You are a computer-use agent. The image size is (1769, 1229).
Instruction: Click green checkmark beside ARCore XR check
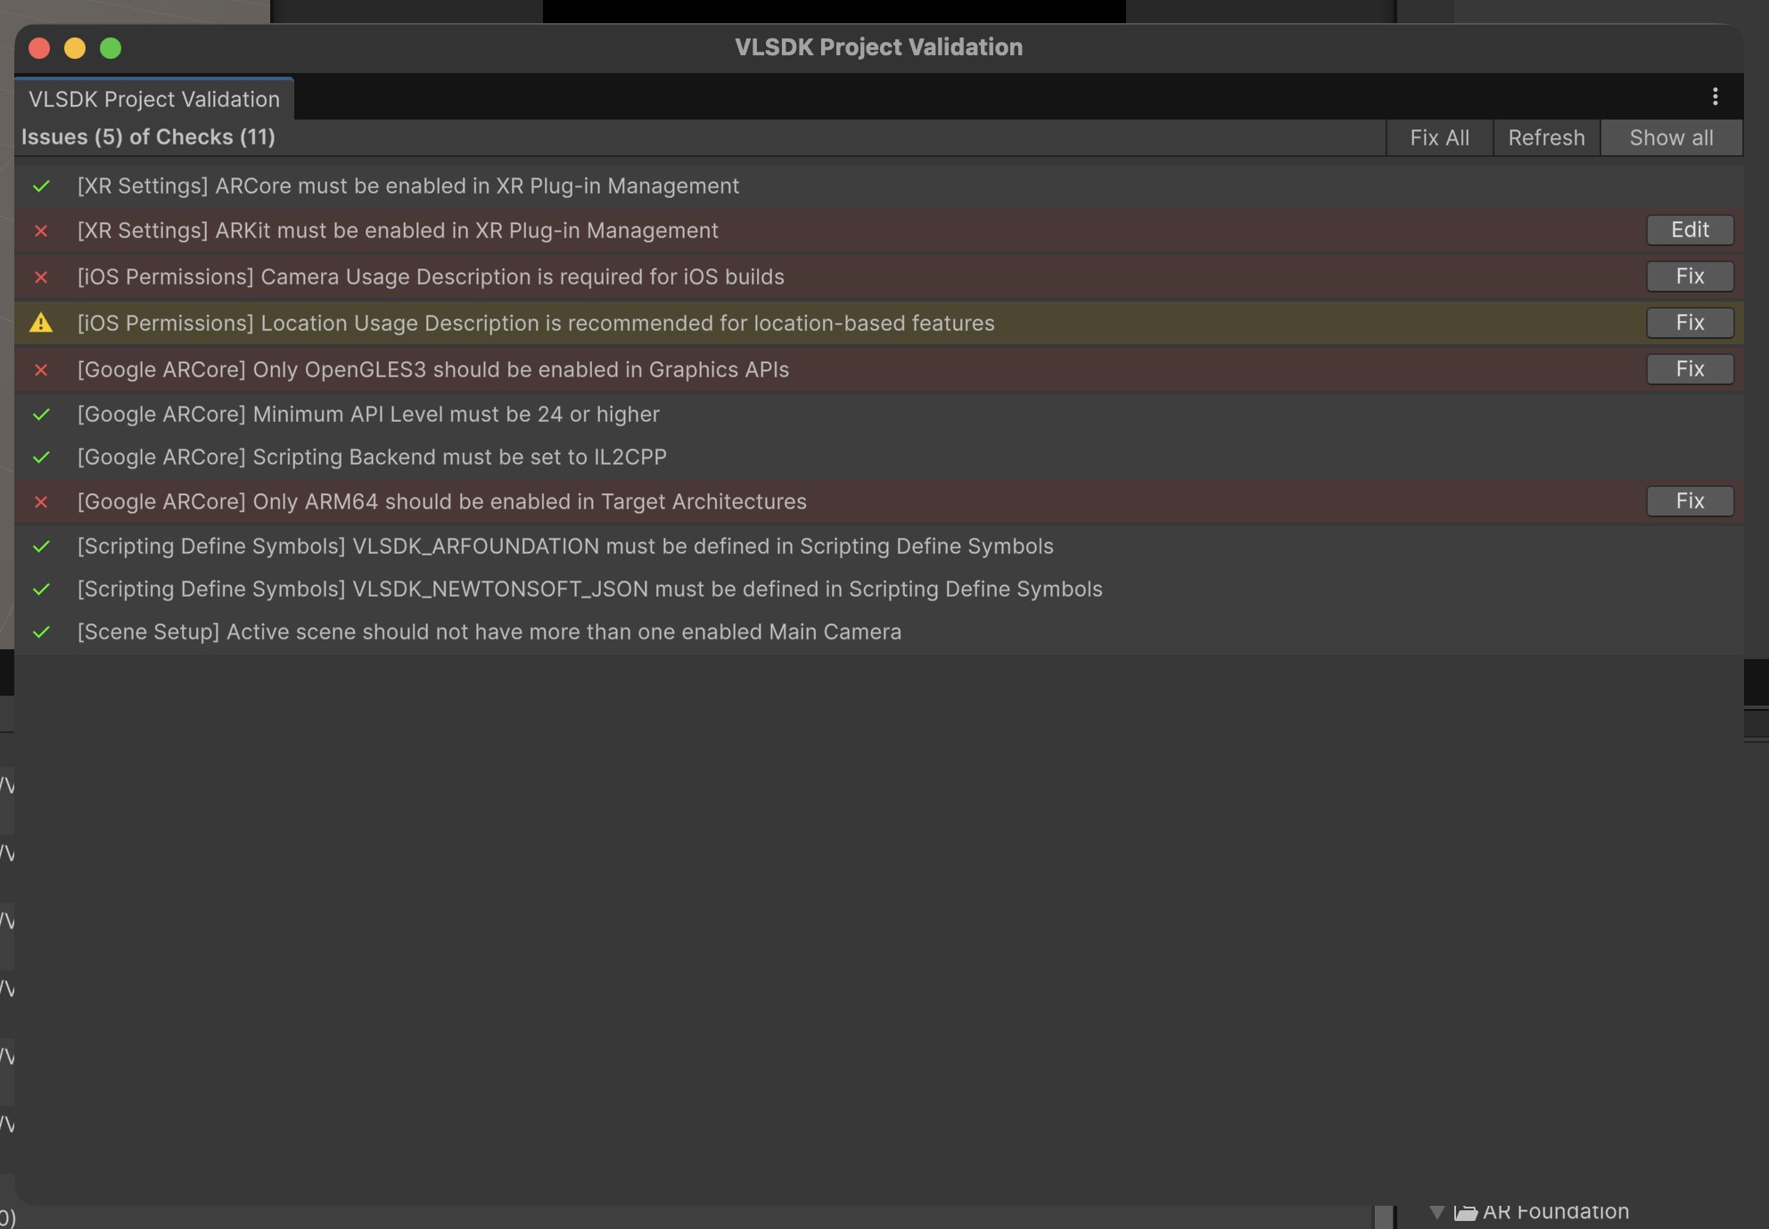click(x=41, y=186)
